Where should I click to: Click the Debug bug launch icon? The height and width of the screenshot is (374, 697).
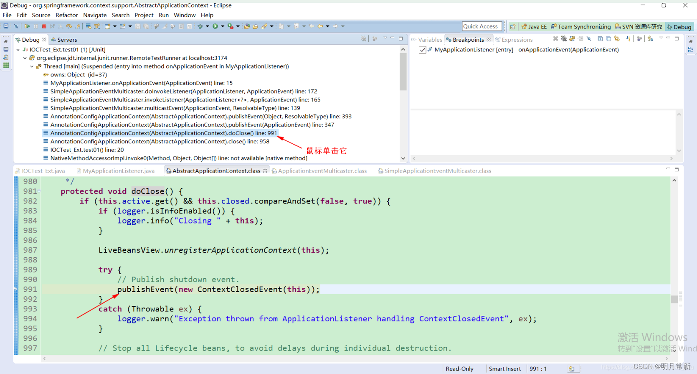[200, 26]
